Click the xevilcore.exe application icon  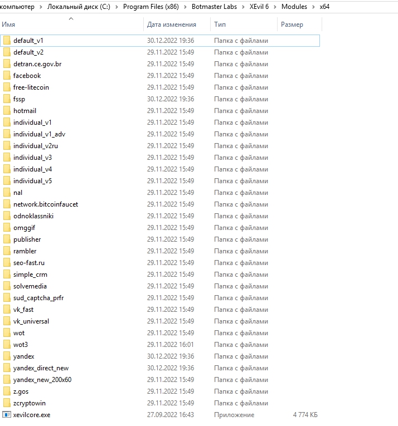(x=7, y=415)
